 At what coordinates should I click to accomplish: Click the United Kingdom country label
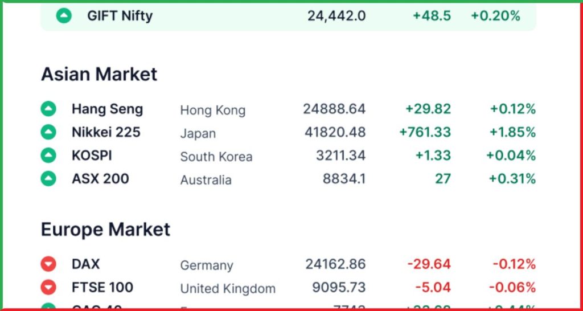point(228,288)
